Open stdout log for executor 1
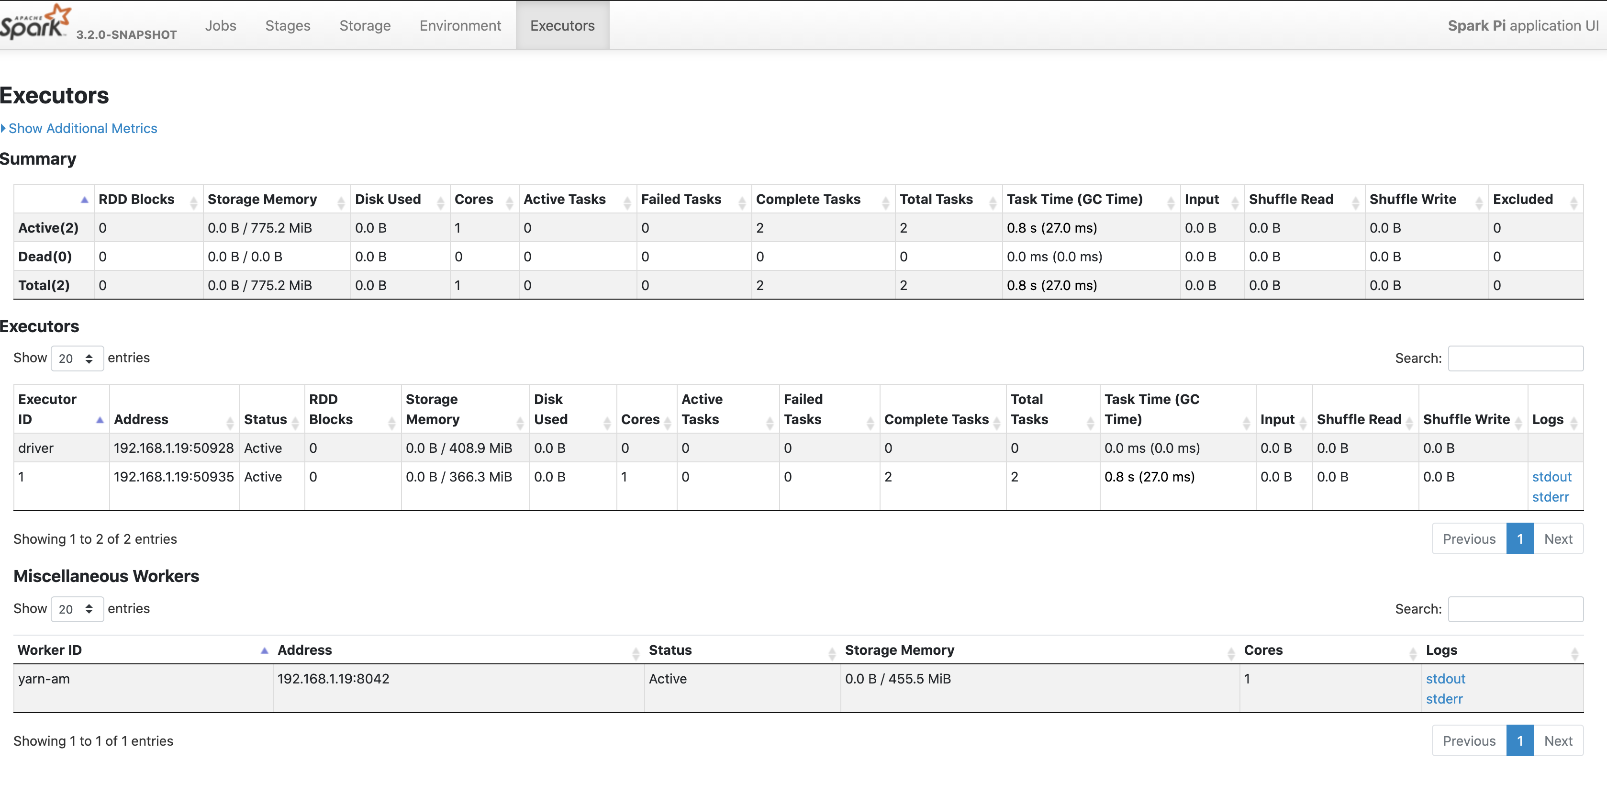 point(1551,477)
